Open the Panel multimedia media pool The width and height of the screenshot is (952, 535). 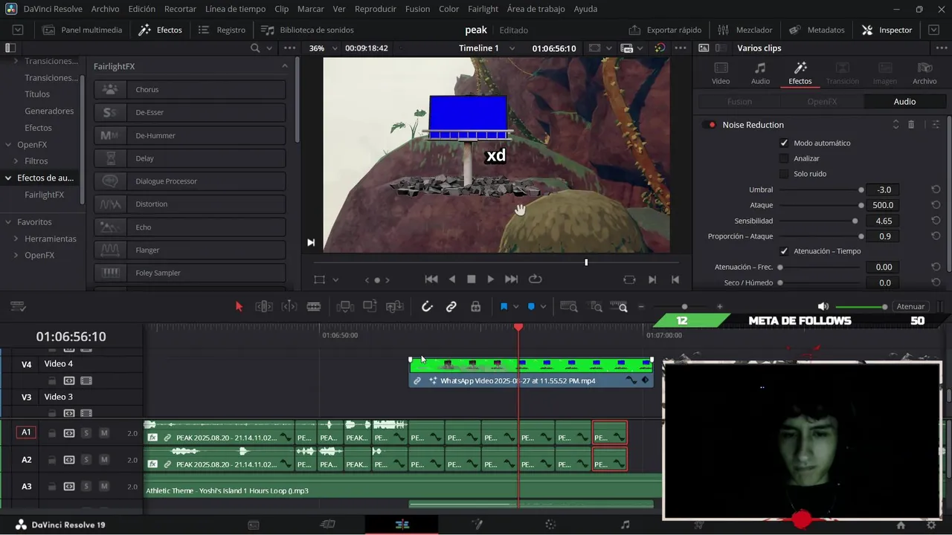[x=83, y=30]
